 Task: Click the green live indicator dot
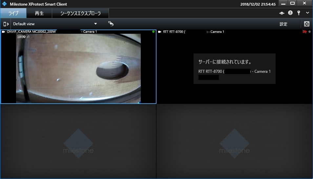coord(153,31)
